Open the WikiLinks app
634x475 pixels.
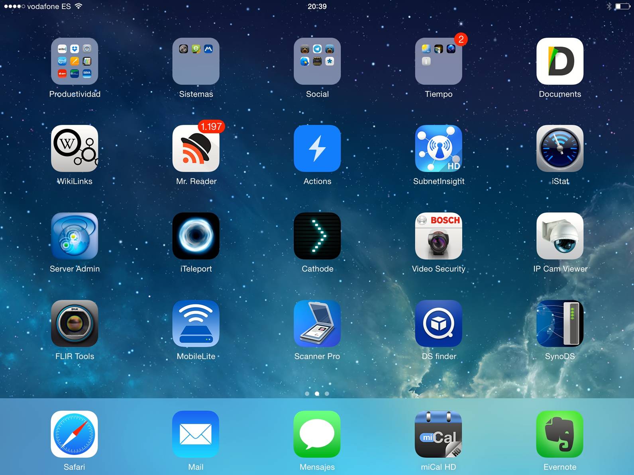point(75,148)
